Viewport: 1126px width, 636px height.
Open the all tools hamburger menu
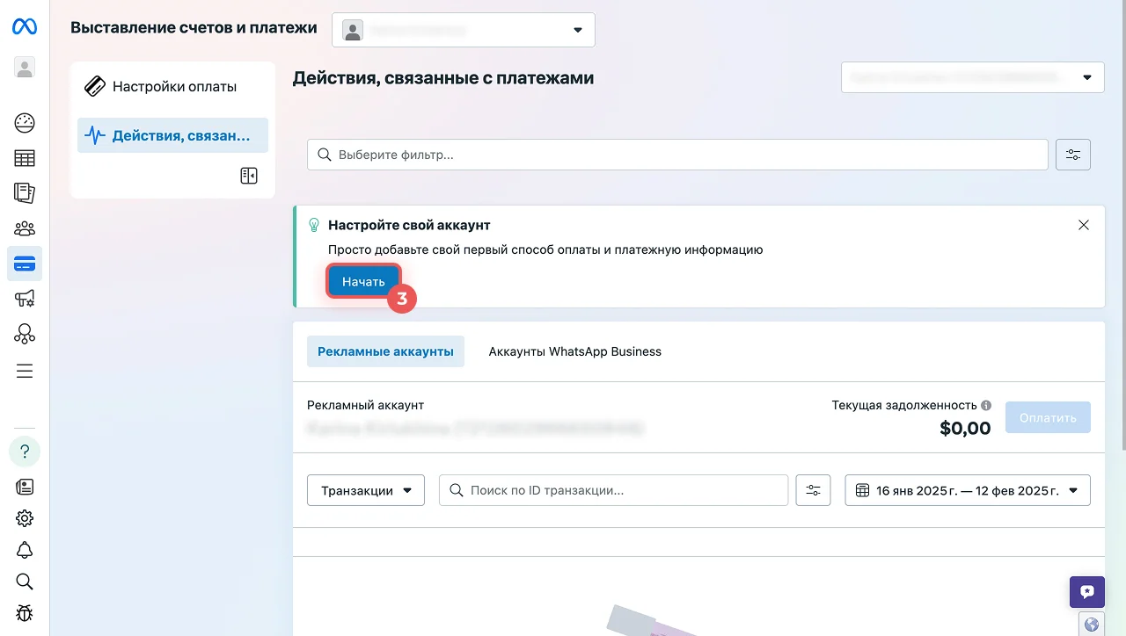25,371
